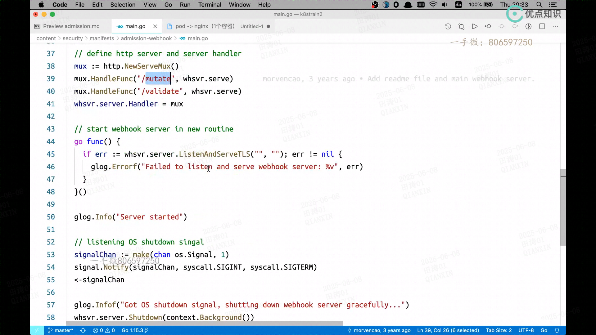Open remote window indicator in status bar
This screenshot has height=335, width=596.
[x=37, y=330]
